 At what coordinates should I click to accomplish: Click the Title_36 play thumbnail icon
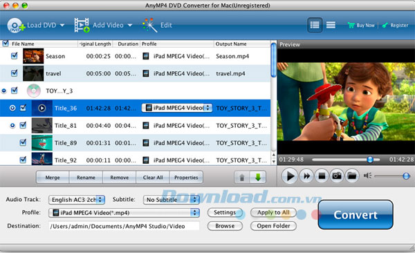coord(41,108)
